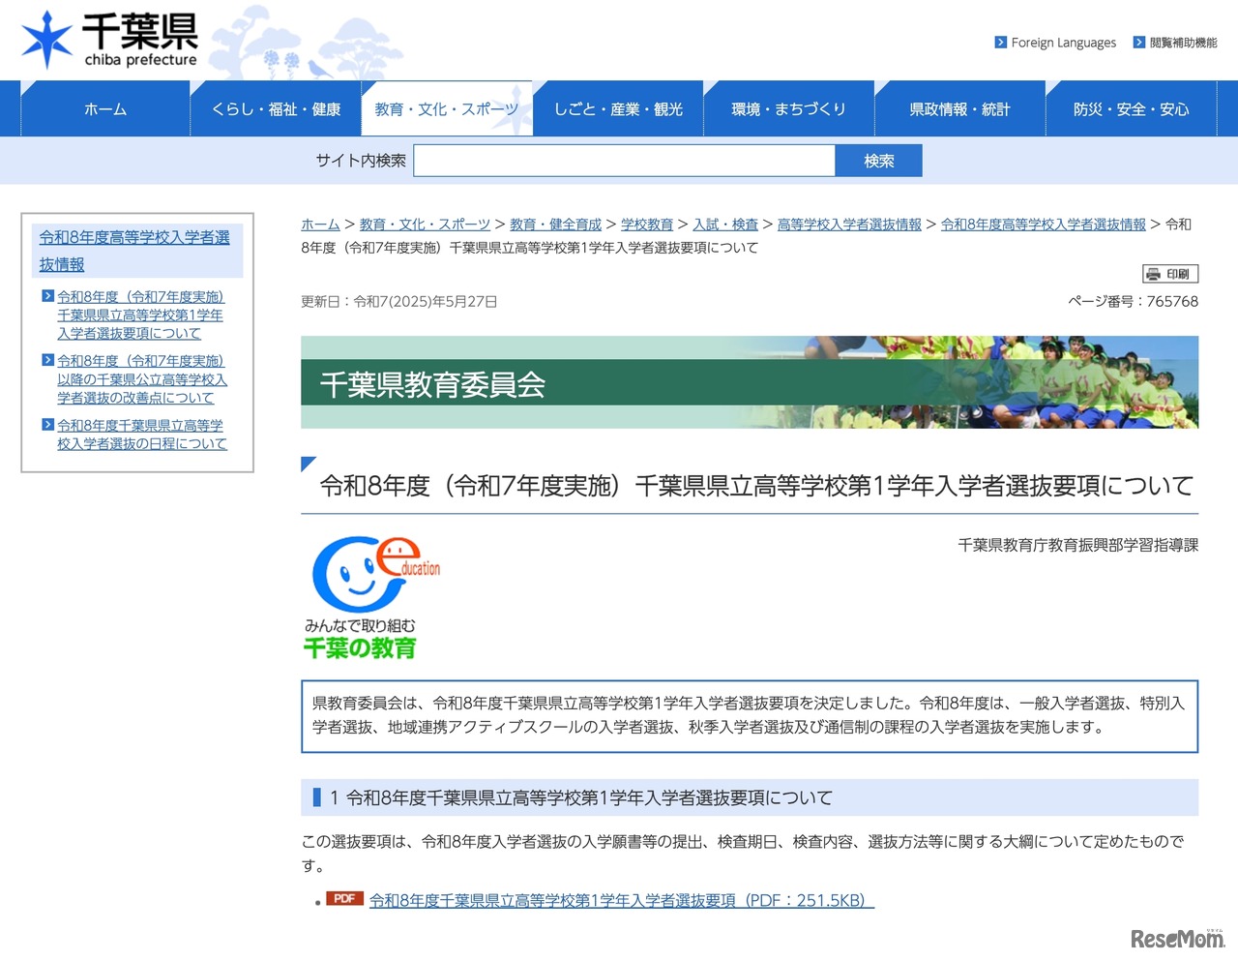This screenshot has width=1238, height=961.
Task: Open the 教育・文化・スポーツ navigation menu
Action: coord(447,108)
